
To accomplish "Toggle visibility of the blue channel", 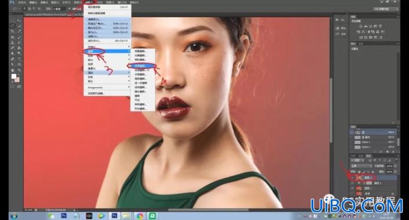I will (x=352, y=132).
